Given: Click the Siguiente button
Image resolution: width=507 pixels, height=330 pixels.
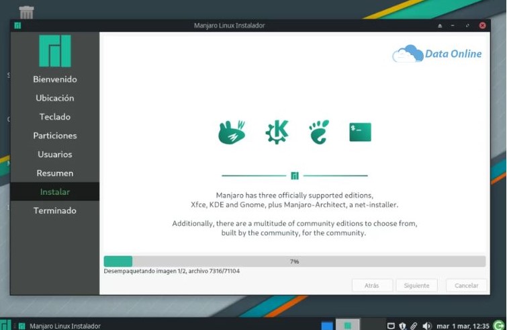Looking at the screenshot, I should coord(416,286).
